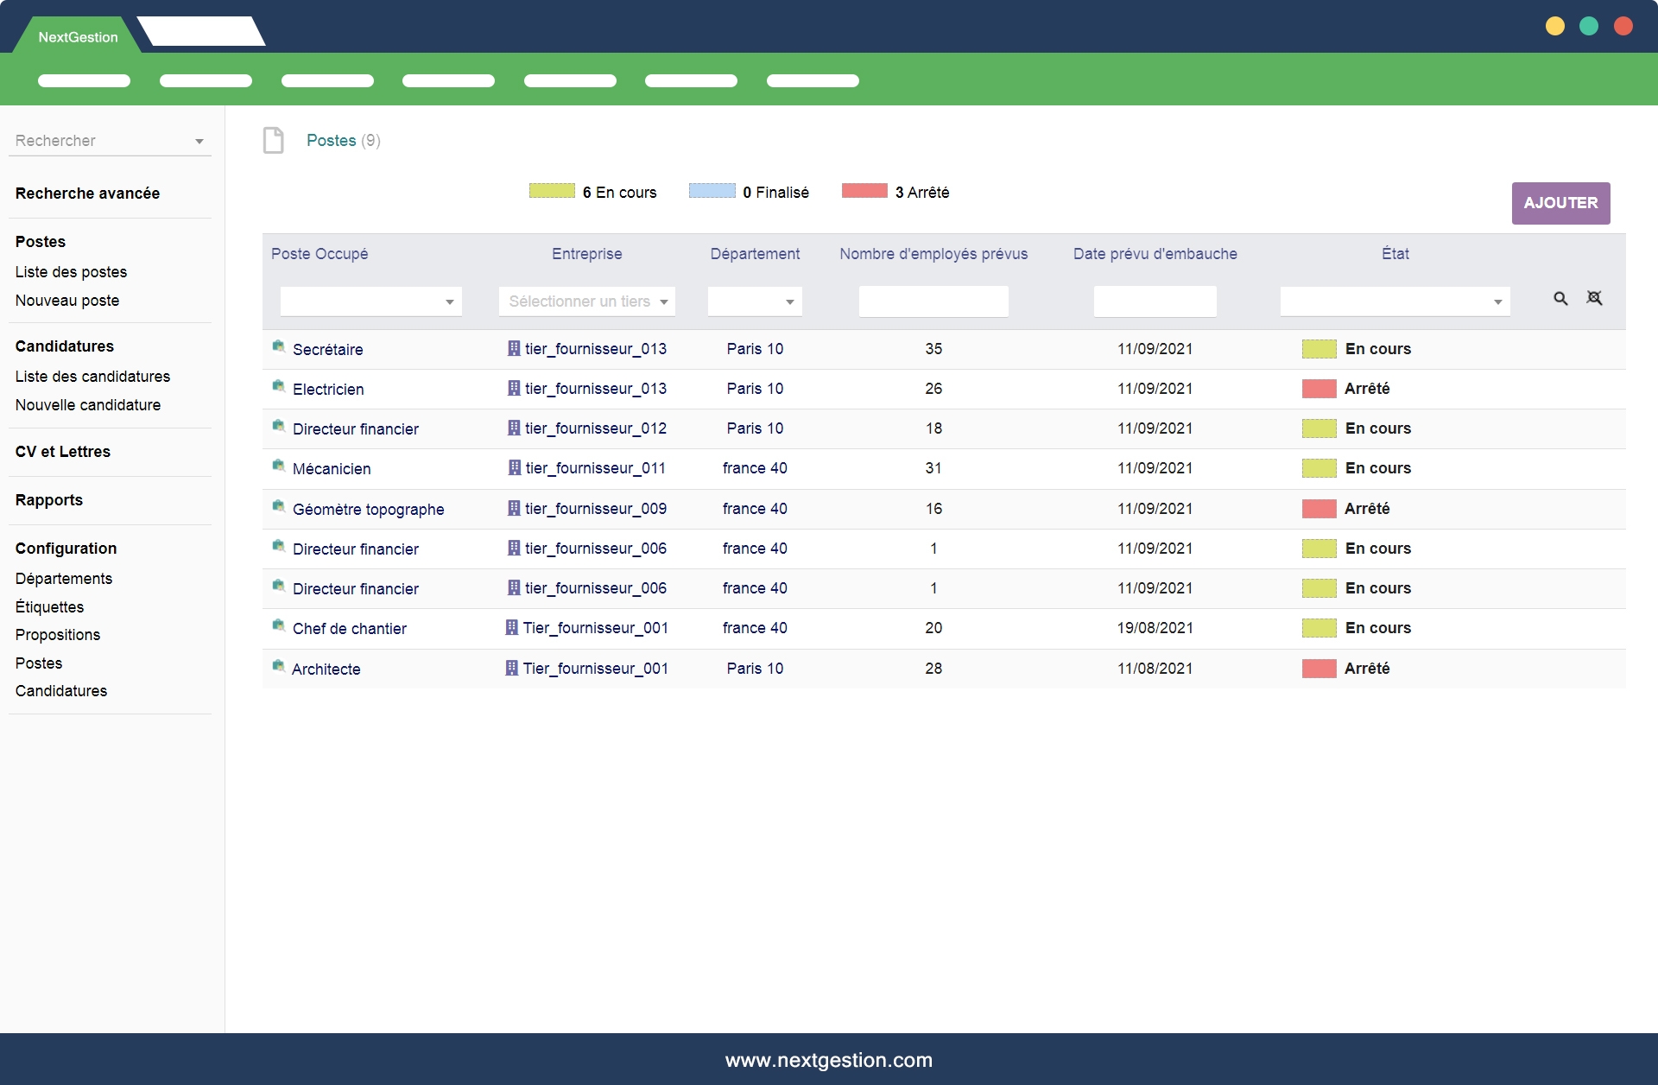Click the job icon next to Architecte

click(279, 667)
